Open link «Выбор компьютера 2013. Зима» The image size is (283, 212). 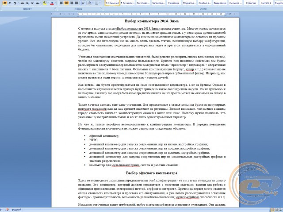pos(138,28)
